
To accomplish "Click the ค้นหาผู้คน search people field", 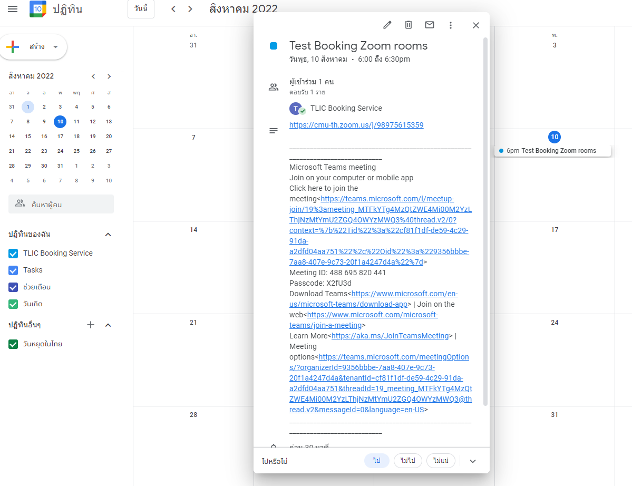I will pyautogui.click(x=61, y=205).
